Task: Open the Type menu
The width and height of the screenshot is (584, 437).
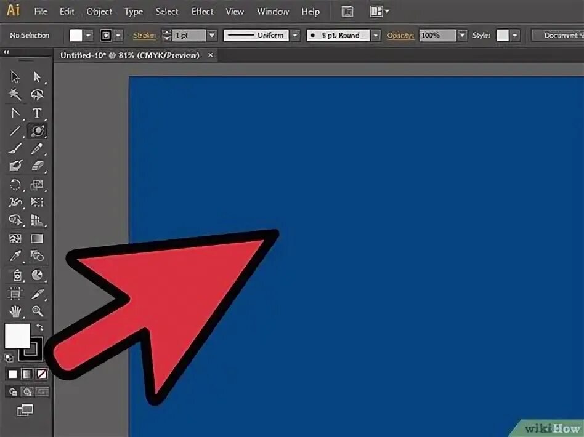Action: coord(133,12)
